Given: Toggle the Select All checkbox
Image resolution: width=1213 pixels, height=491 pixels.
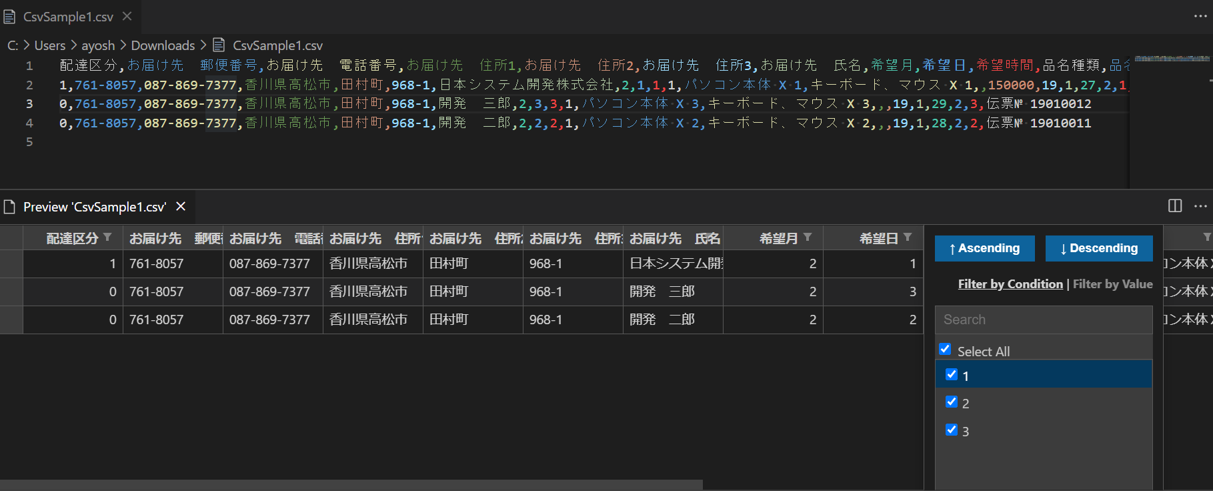Looking at the screenshot, I should click(945, 349).
